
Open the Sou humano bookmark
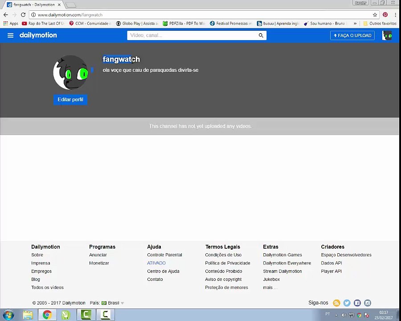pyautogui.click(x=325, y=23)
